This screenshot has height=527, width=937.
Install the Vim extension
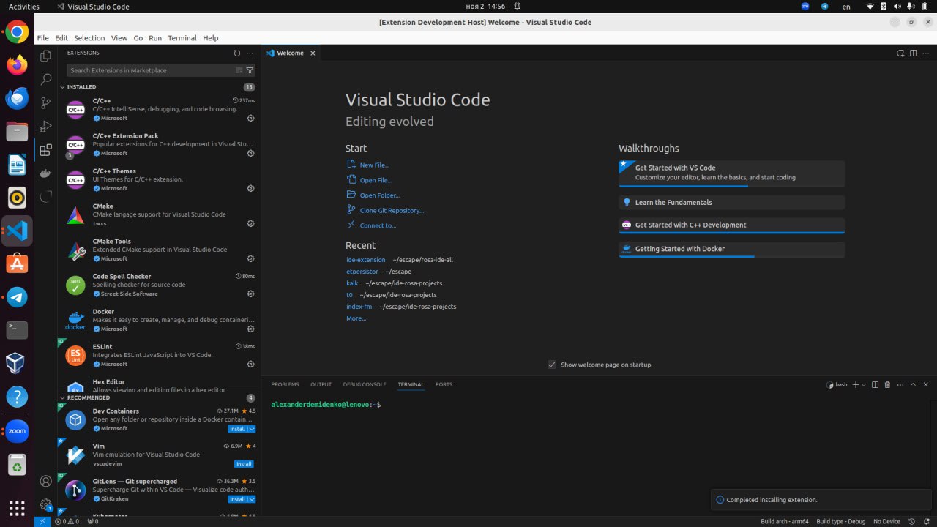pyautogui.click(x=244, y=464)
